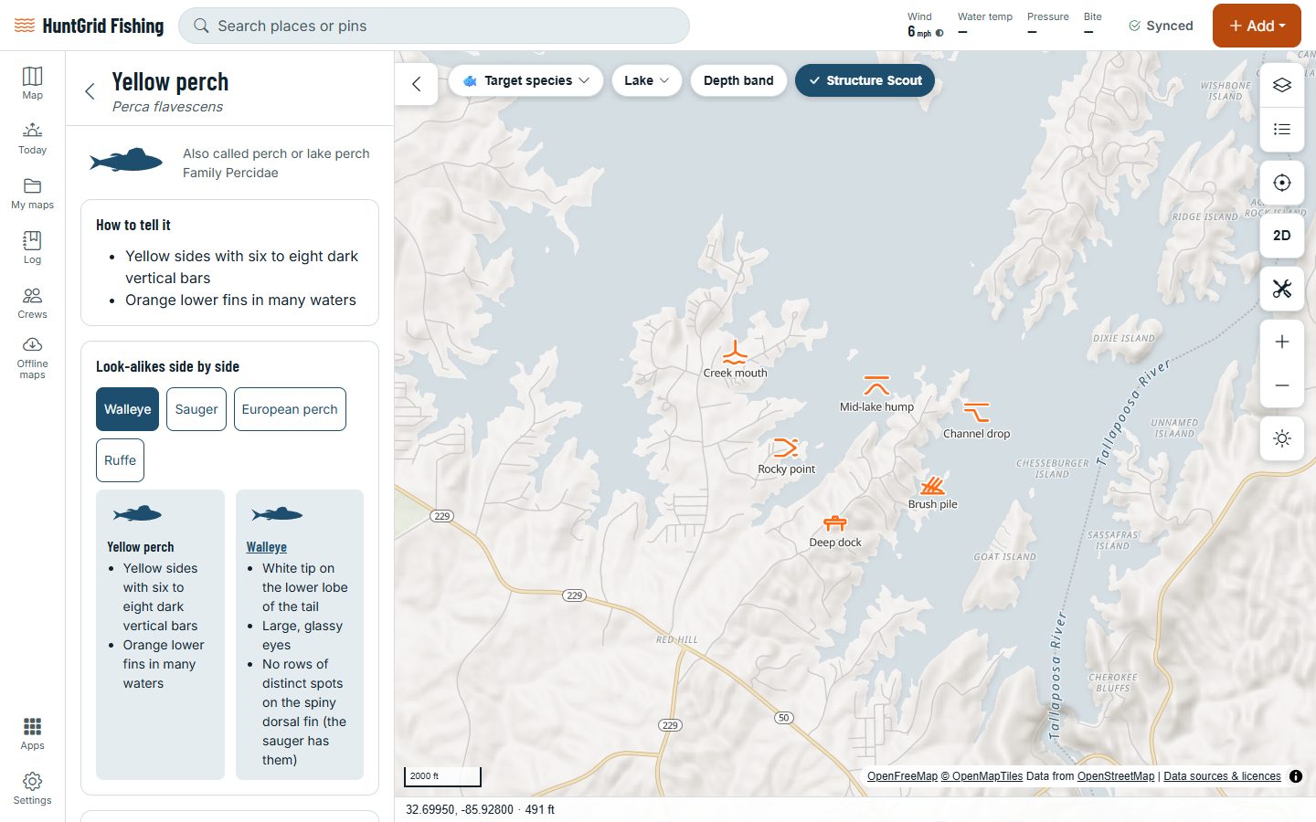Open map measuring tools
The width and height of the screenshot is (1316, 822).
click(x=1282, y=289)
